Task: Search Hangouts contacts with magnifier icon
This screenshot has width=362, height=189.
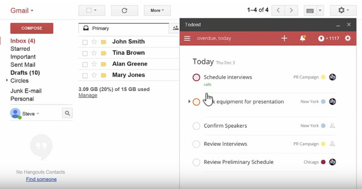Action: tap(67, 113)
